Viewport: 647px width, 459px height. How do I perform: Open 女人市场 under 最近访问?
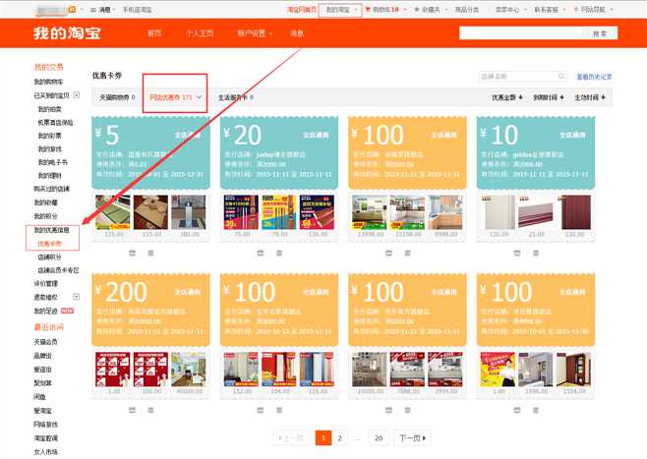click(45, 451)
